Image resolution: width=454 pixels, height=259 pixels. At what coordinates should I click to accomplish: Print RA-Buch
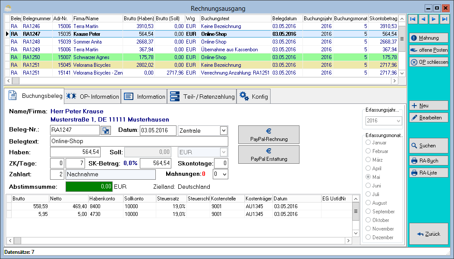pos(429,161)
